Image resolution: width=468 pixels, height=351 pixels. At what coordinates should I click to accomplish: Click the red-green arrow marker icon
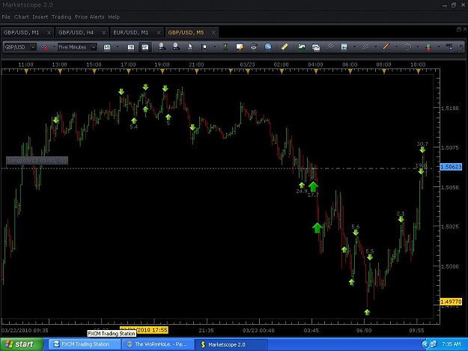428,47
